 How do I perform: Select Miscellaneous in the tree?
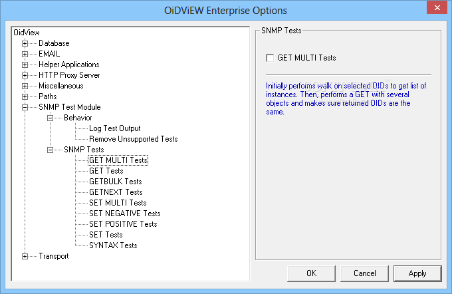(x=61, y=86)
